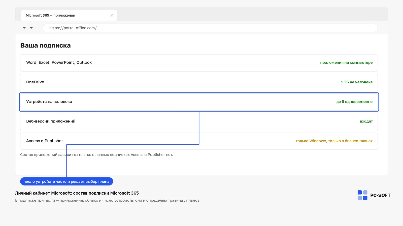The height and width of the screenshot is (226, 403).
Task: Click the value "приложения на компьютере"
Action: [x=346, y=63]
